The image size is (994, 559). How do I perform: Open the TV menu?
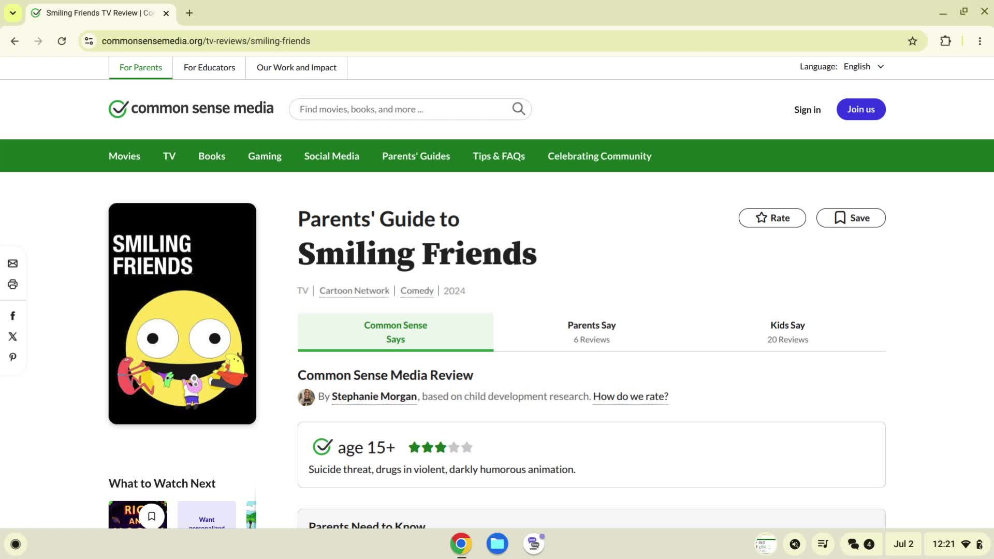point(169,156)
